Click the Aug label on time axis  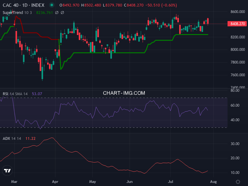tap(213, 182)
